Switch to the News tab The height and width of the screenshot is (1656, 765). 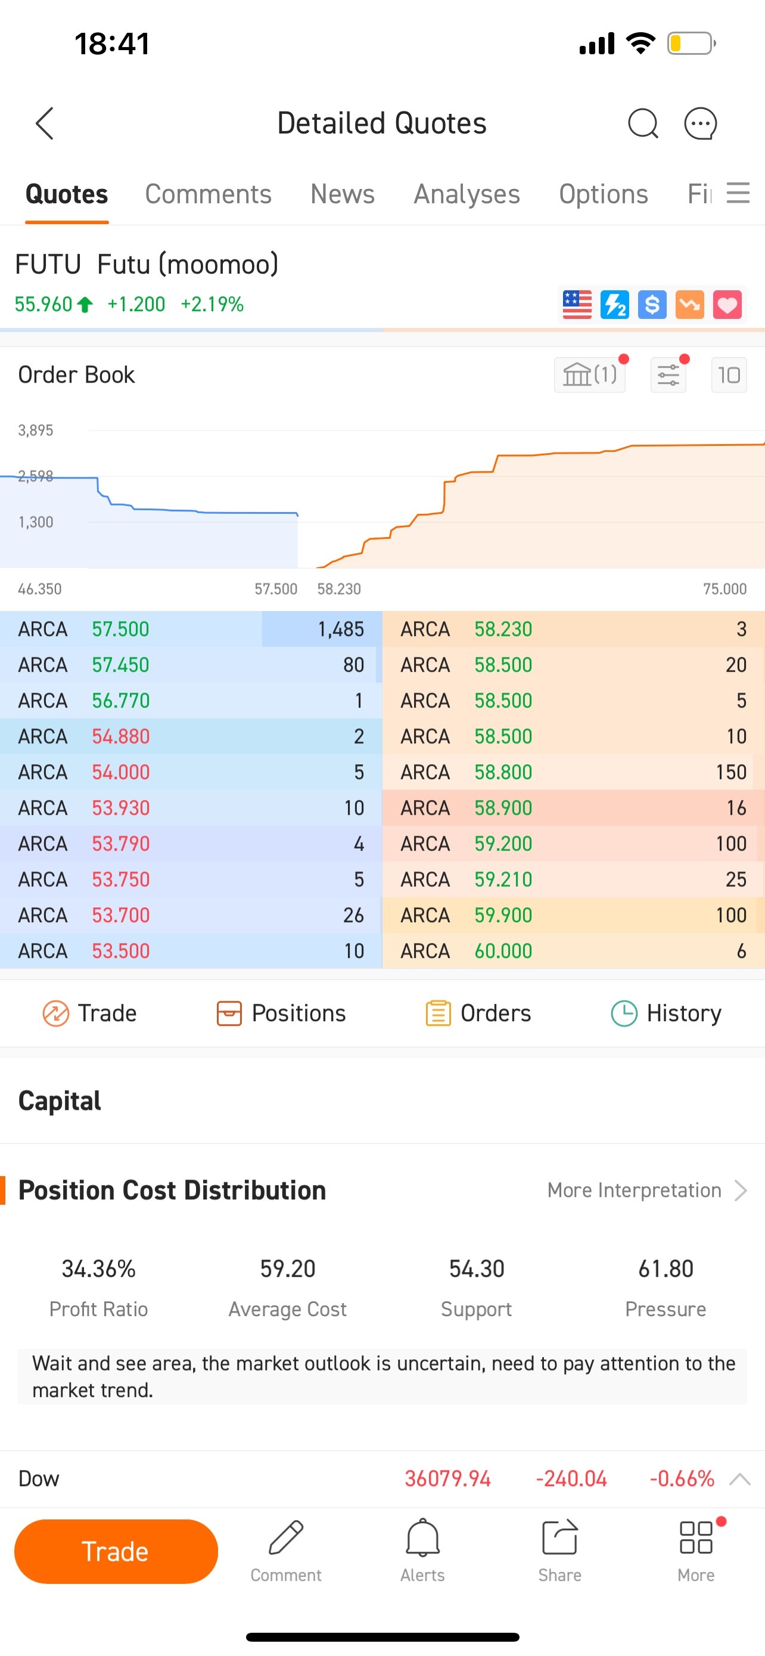[x=343, y=194]
